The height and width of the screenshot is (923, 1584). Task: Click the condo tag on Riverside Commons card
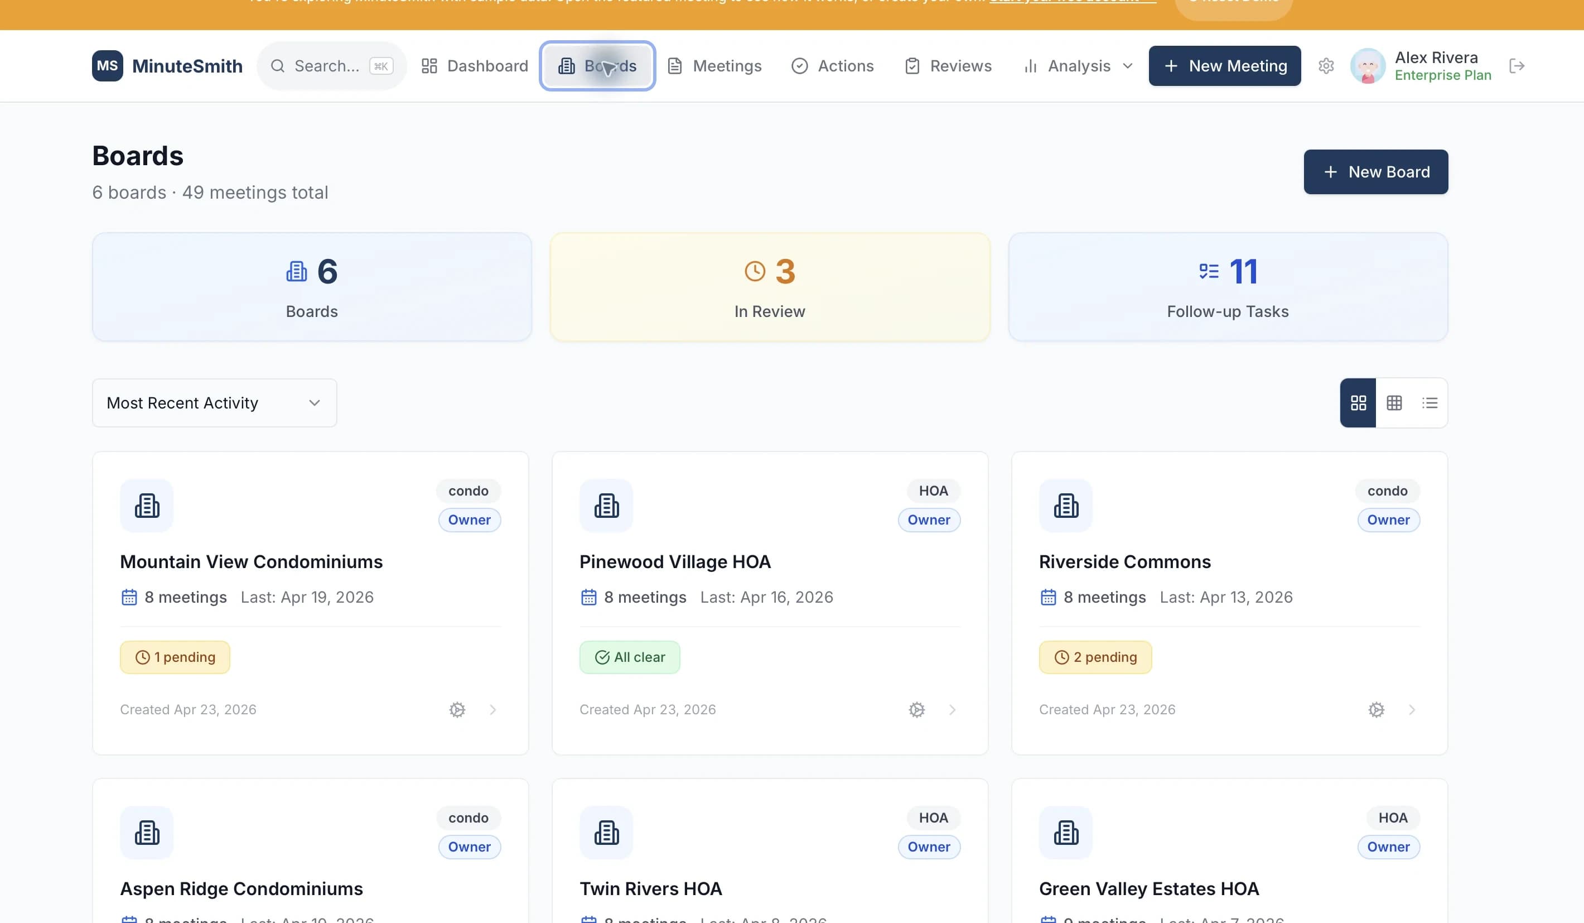(x=1387, y=491)
